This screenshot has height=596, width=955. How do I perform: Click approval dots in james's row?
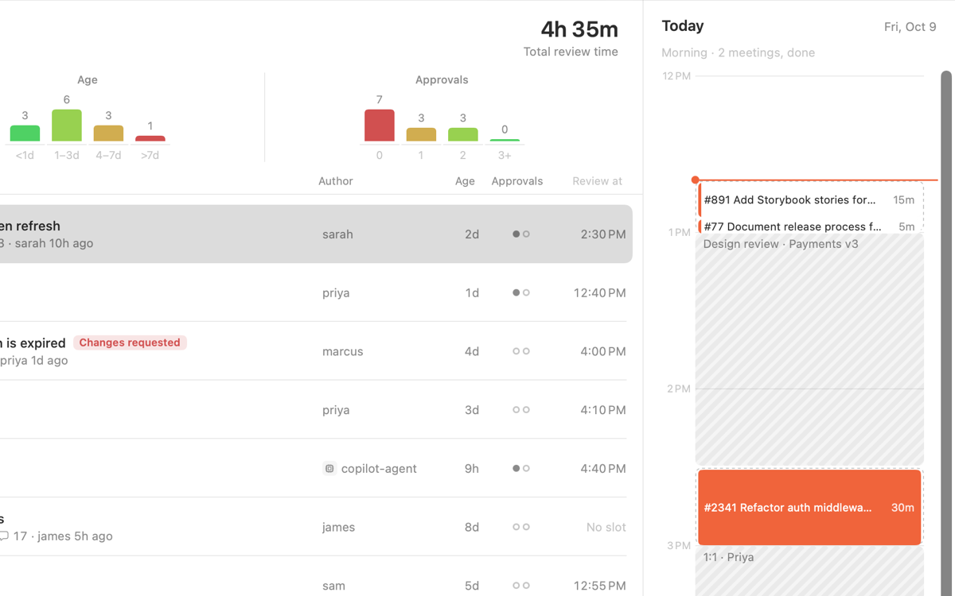pyautogui.click(x=521, y=527)
